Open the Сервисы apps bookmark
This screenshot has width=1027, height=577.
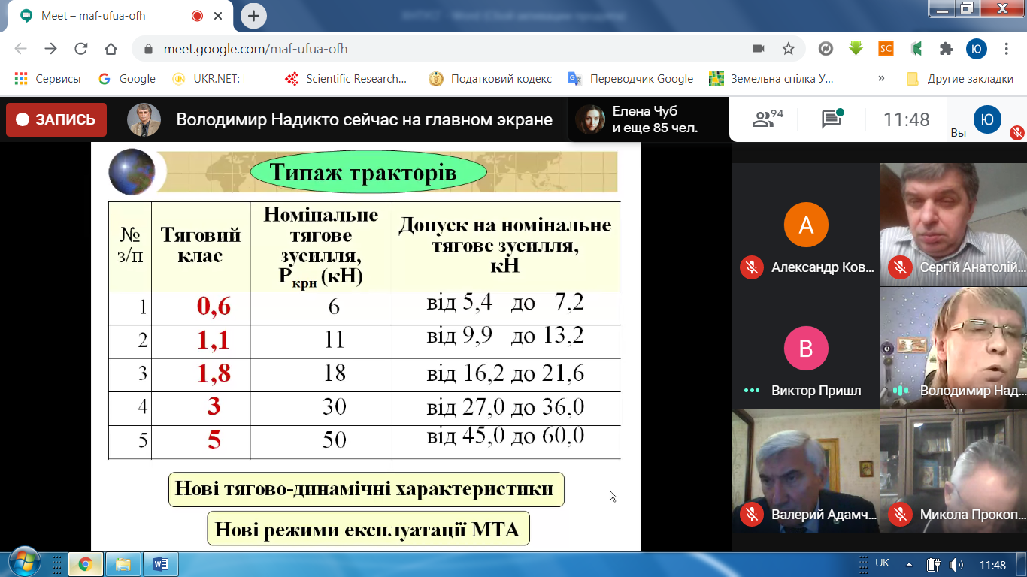[47, 78]
